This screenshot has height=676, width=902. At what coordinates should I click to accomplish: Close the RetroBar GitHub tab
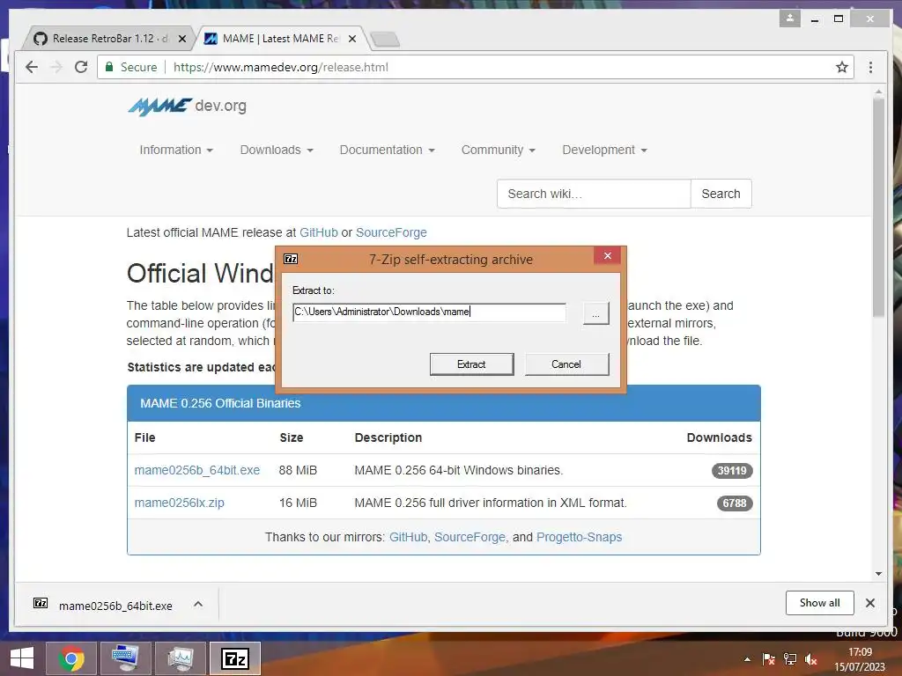182,39
